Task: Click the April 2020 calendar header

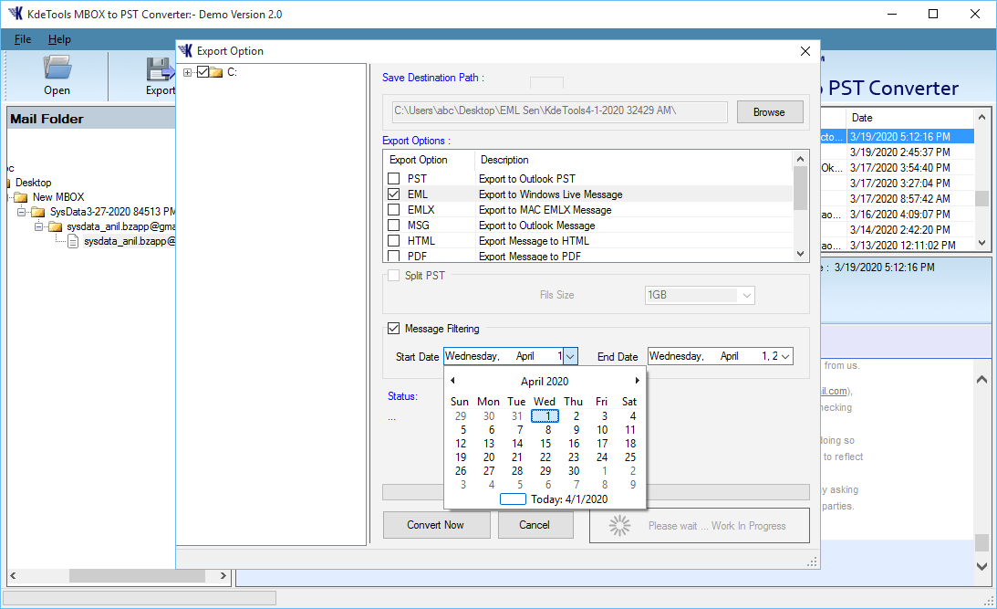Action: [545, 381]
